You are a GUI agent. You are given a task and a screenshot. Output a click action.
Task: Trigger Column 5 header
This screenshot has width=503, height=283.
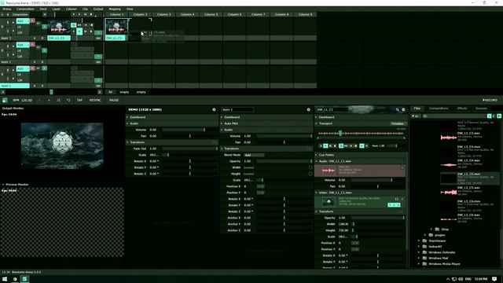pos(211,14)
